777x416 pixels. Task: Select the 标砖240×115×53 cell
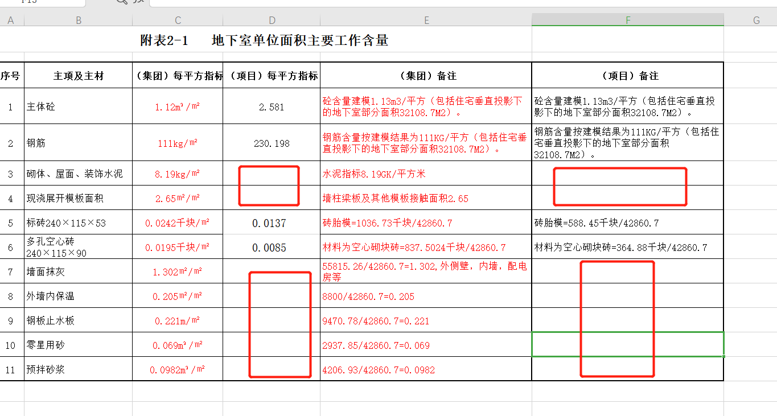[x=79, y=223]
